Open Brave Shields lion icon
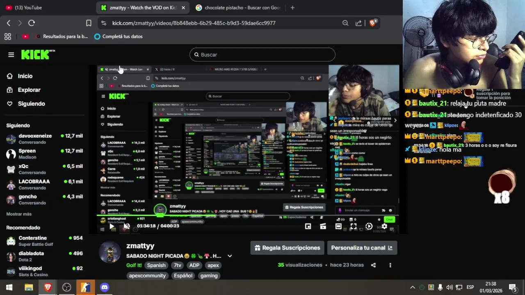The image size is (525, 295). coord(372,23)
